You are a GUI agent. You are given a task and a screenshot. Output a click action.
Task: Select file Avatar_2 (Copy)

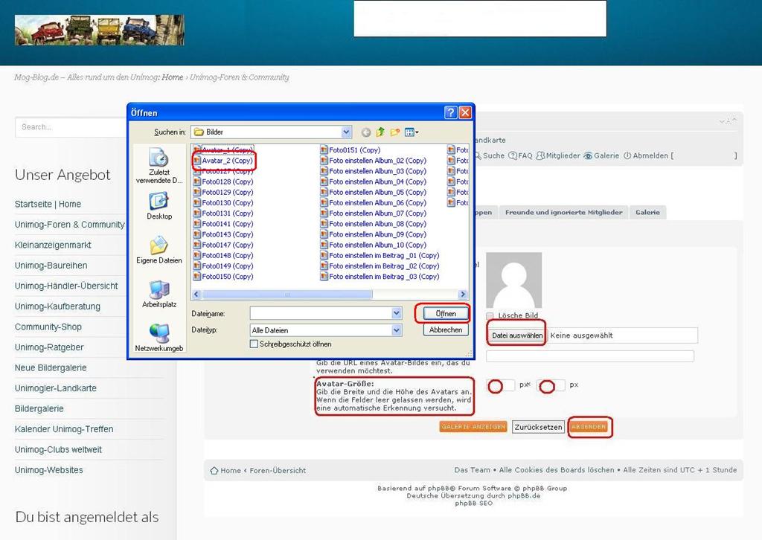pyautogui.click(x=227, y=161)
